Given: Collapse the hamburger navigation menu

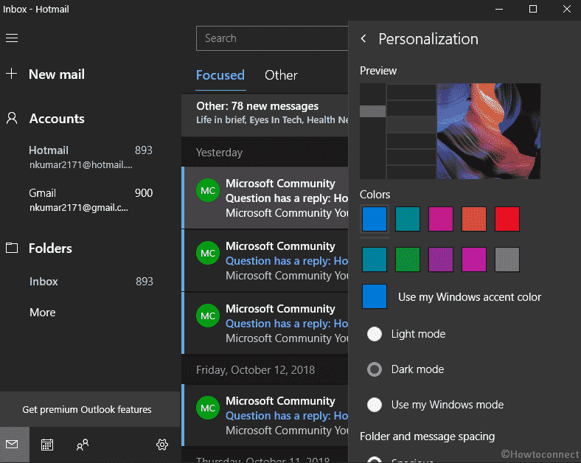Looking at the screenshot, I should pos(12,38).
